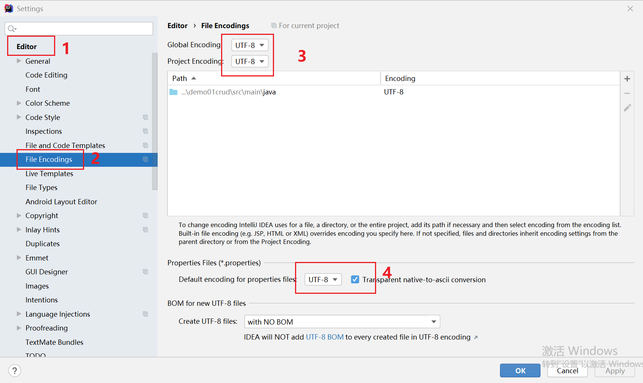
Task: Open the UTF-8 BOM link
Action: pyautogui.click(x=325, y=337)
